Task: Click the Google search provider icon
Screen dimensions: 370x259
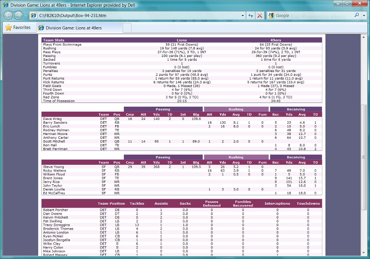Action: (x=270, y=15)
